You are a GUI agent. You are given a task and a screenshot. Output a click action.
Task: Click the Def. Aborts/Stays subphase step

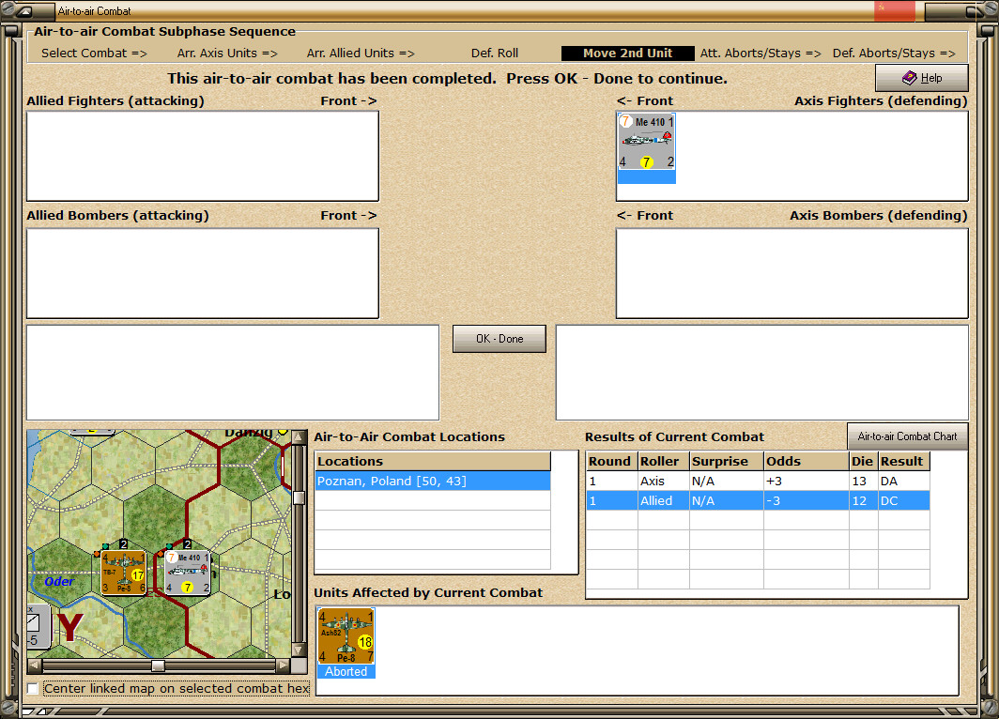pyautogui.click(x=894, y=54)
